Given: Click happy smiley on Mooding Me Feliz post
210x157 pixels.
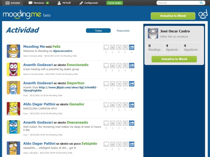Looking at the screenshot, I should [112, 47].
